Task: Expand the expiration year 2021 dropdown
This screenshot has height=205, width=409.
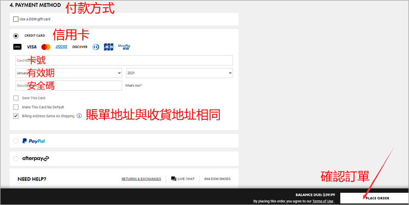Action: (x=179, y=73)
